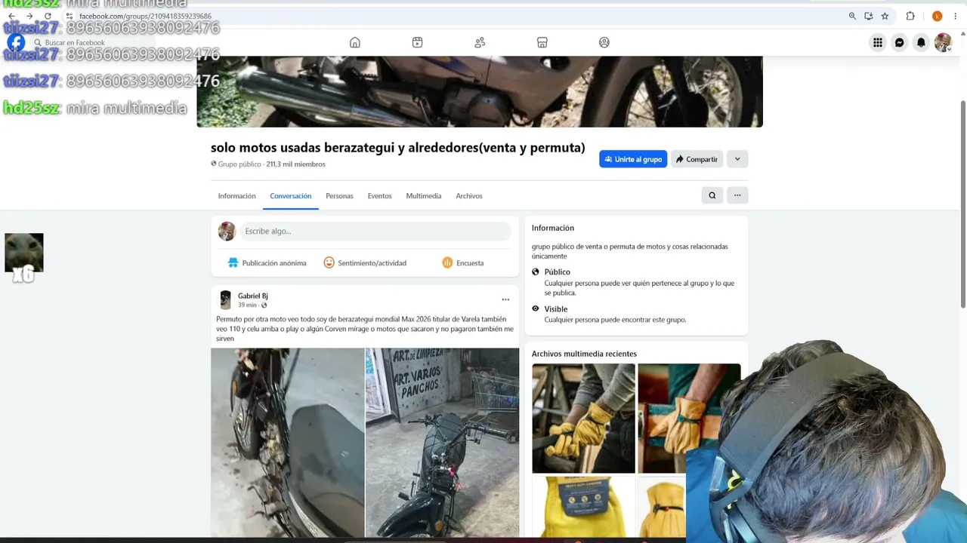Open the 39 min post timestamp
Viewport: 967px width, 543px height.
[x=247, y=305]
